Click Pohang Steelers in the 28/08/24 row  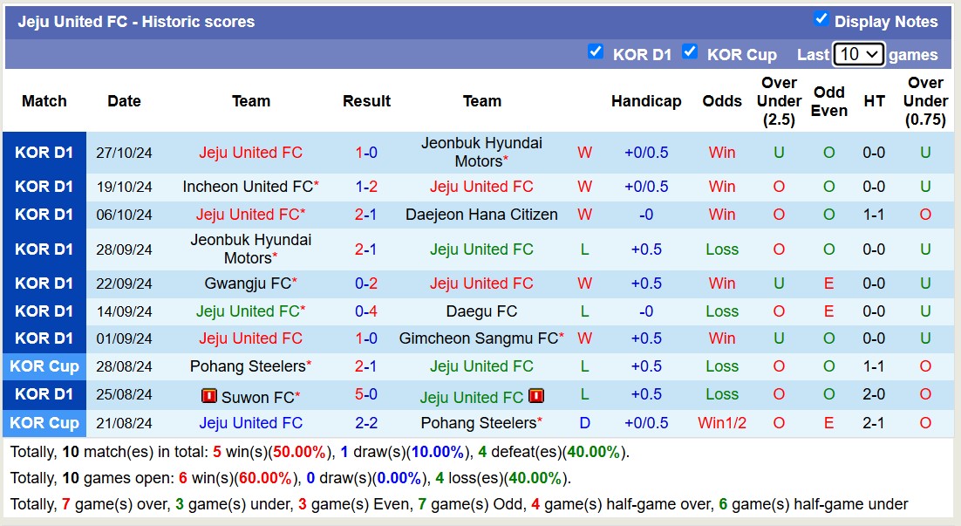(x=251, y=366)
